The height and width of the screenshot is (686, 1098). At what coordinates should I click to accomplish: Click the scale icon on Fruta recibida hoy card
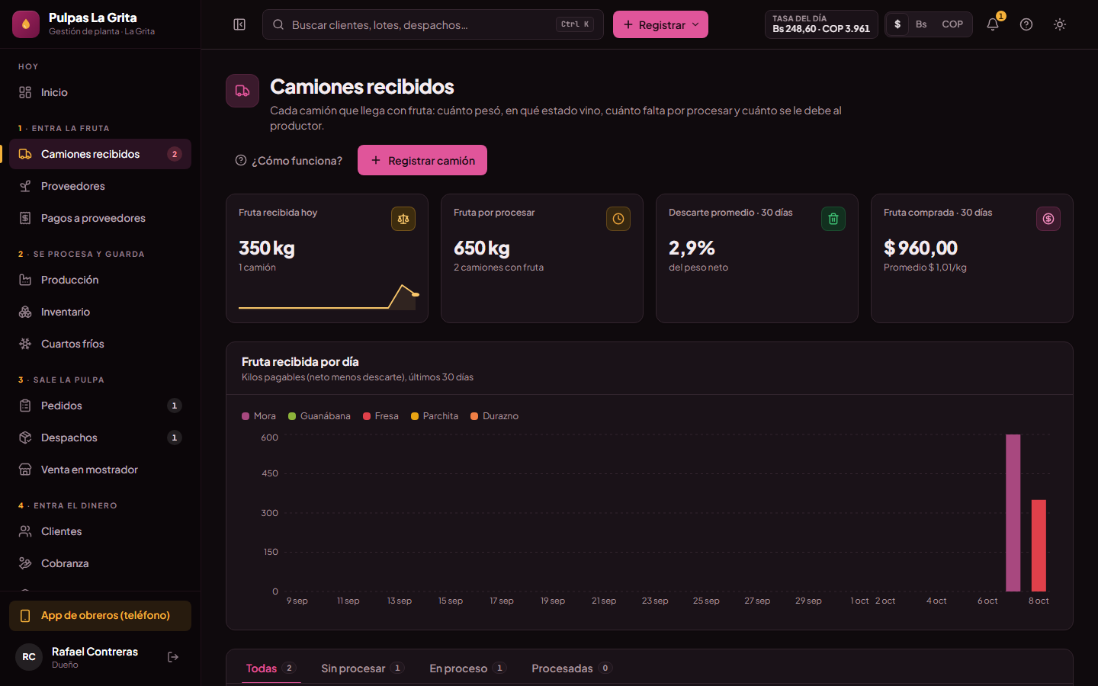pyautogui.click(x=403, y=219)
